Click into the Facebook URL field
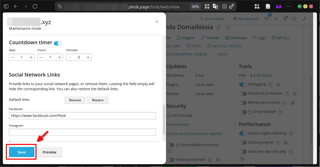The width and height of the screenshot is (320, 167). (82, 115)
